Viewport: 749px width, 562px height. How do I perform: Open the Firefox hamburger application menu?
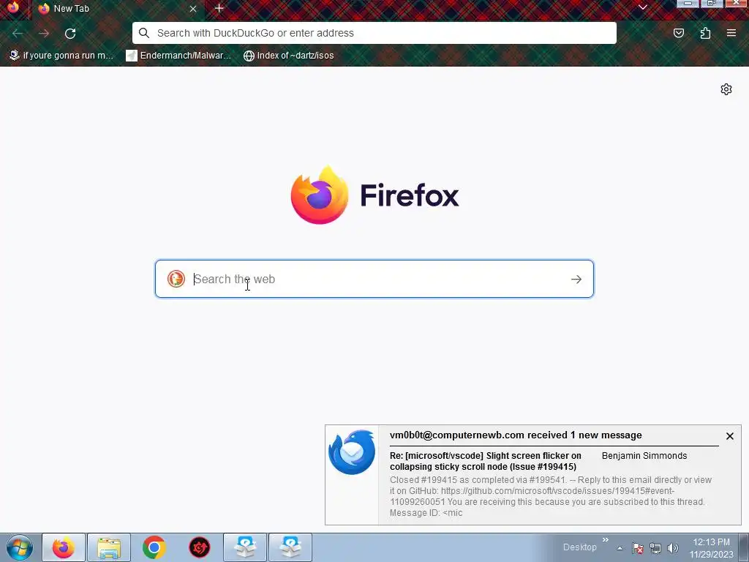tap(731, 33)
